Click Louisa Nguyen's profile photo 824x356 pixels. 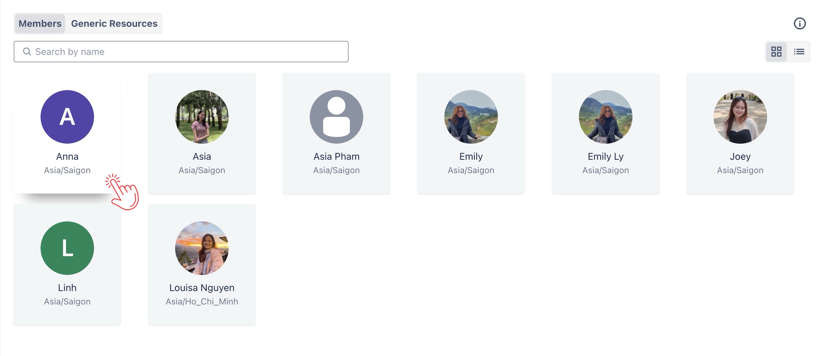pos(202,248)
